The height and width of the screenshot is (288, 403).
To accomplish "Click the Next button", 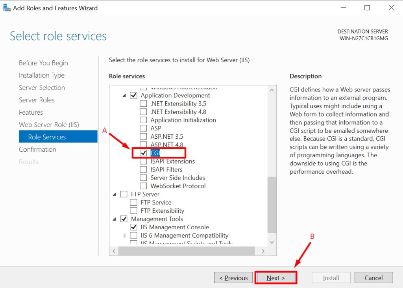I will [x=275, y=278].
